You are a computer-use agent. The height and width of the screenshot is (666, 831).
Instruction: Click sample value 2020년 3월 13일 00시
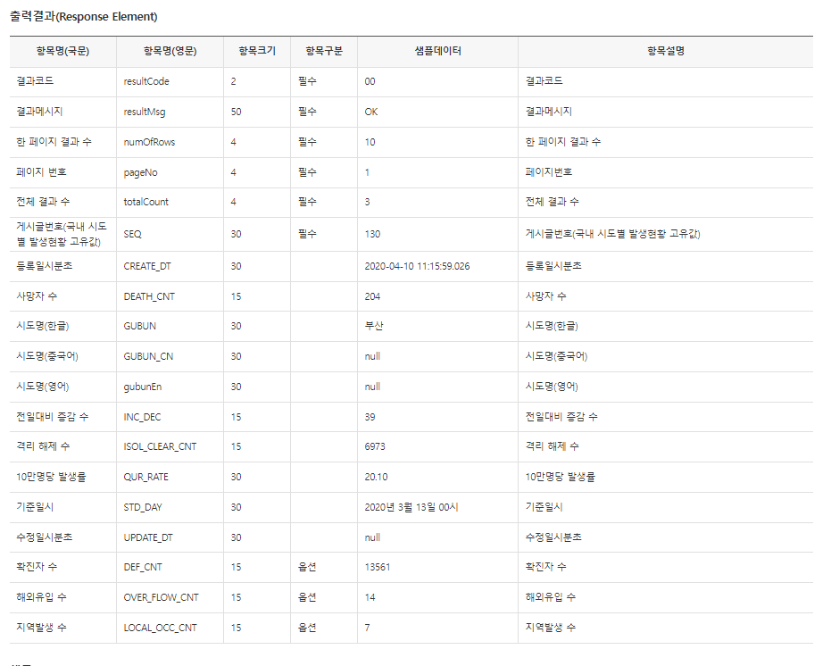(411, 507)
